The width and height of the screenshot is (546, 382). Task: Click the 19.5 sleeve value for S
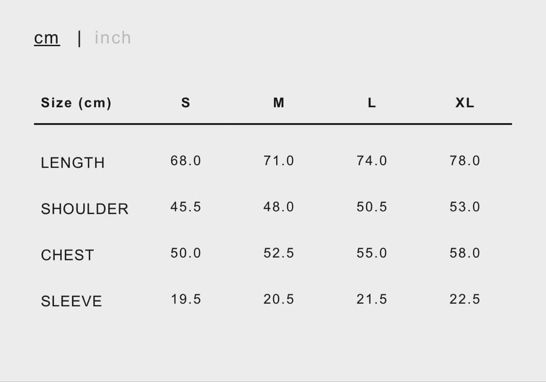pos(186,299)
